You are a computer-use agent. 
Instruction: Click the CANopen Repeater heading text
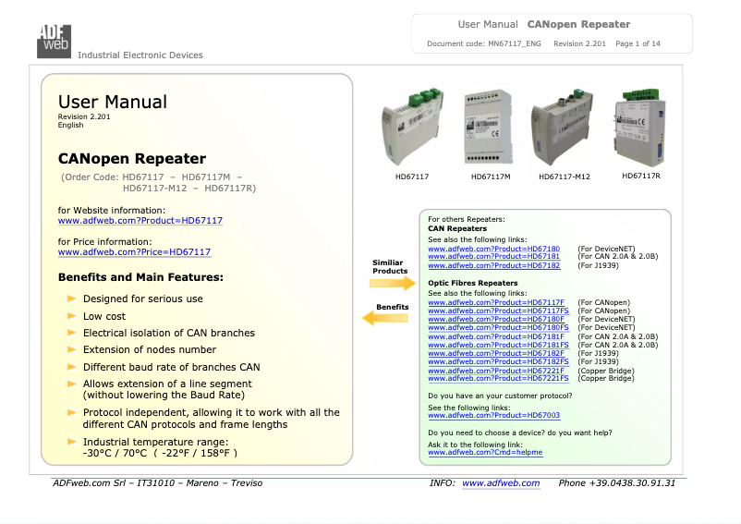[x=131, y=159]
